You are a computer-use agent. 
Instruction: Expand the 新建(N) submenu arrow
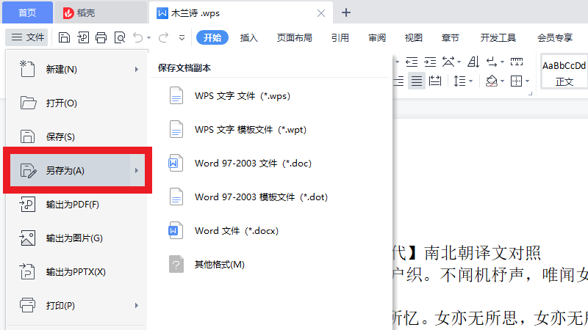pyautogui.click(x=137, y=70)
